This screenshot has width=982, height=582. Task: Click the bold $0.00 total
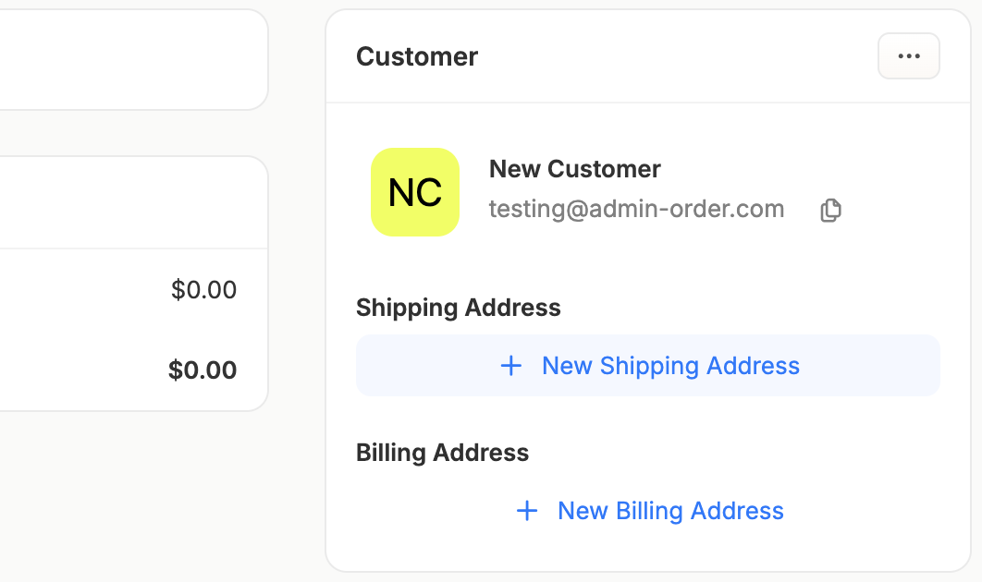tap(203, 370)
